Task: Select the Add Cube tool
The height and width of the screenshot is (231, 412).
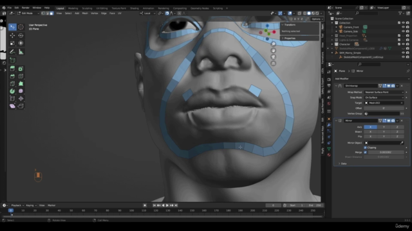Action: pos(12,60)
